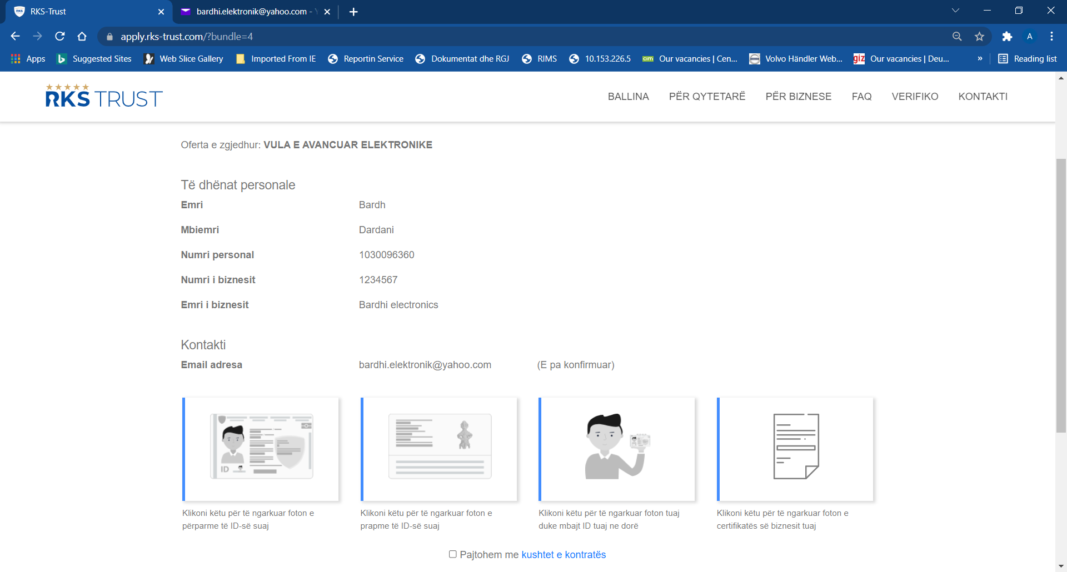Click the page vertical scrollbar thumb

coord(1061,294)
